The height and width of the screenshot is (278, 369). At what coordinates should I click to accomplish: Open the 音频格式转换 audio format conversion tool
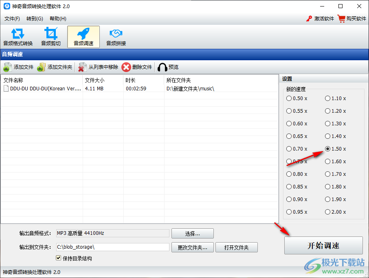tap(18, 37)
